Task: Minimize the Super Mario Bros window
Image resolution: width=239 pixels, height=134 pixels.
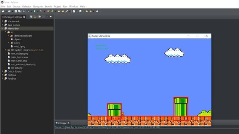Action: [188, 36]
